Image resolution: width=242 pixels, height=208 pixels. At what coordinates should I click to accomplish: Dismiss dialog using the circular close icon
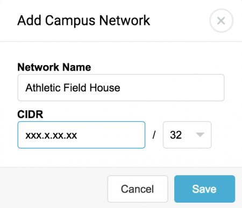(x=221, y=21)
